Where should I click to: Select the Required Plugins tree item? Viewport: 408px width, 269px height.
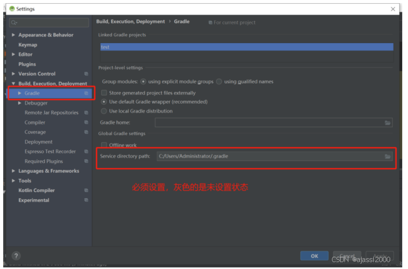click(x=44, y=161)
